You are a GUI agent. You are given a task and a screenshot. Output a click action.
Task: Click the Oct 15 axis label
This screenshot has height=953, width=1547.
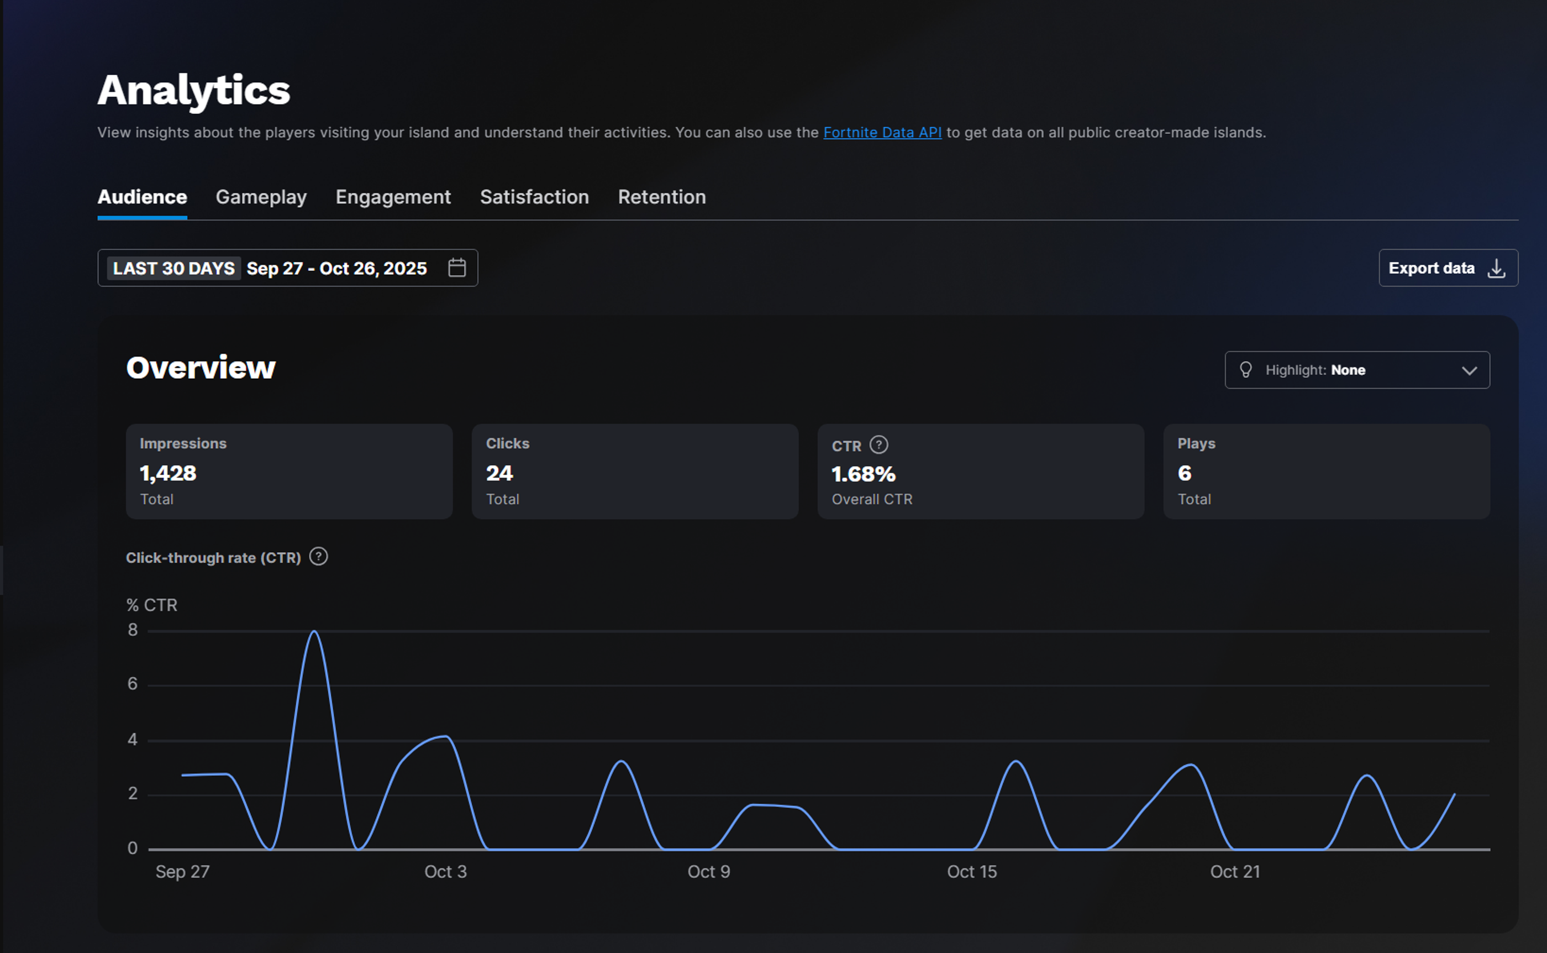(972, 872)
